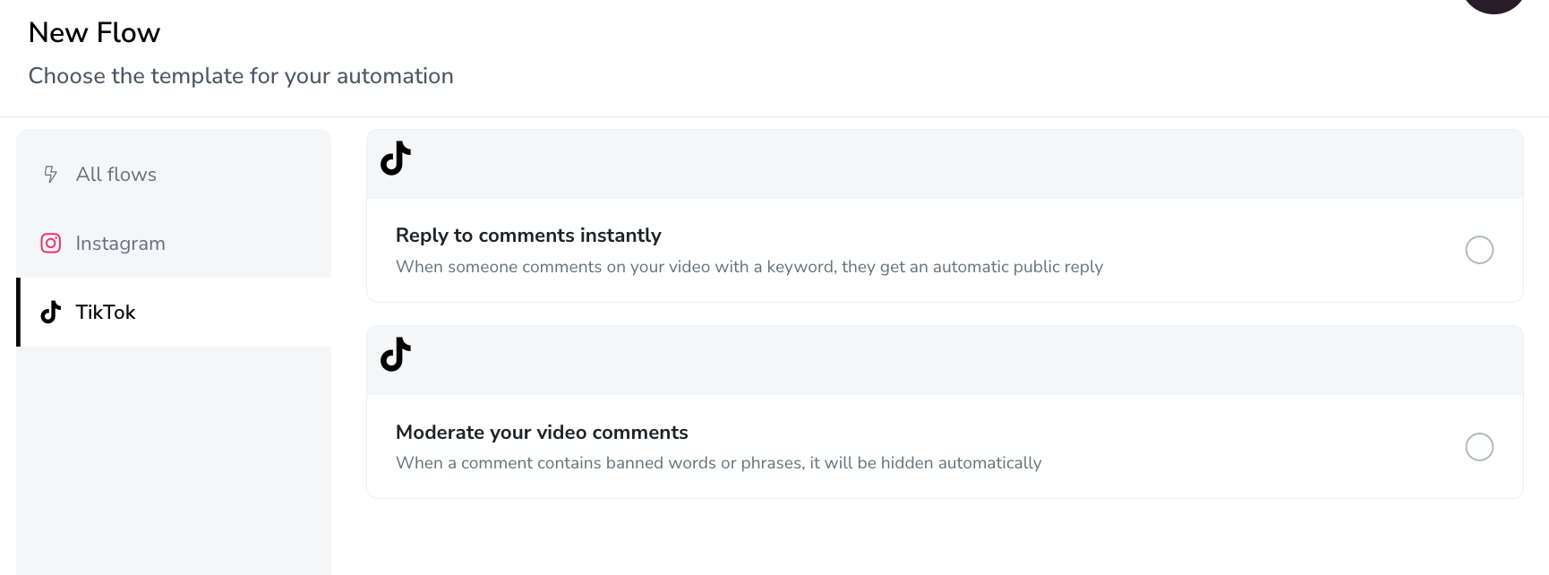This screenshot has width=1549, height=575.
Task: Click gray header strip of Reply card
Action: 945,164
